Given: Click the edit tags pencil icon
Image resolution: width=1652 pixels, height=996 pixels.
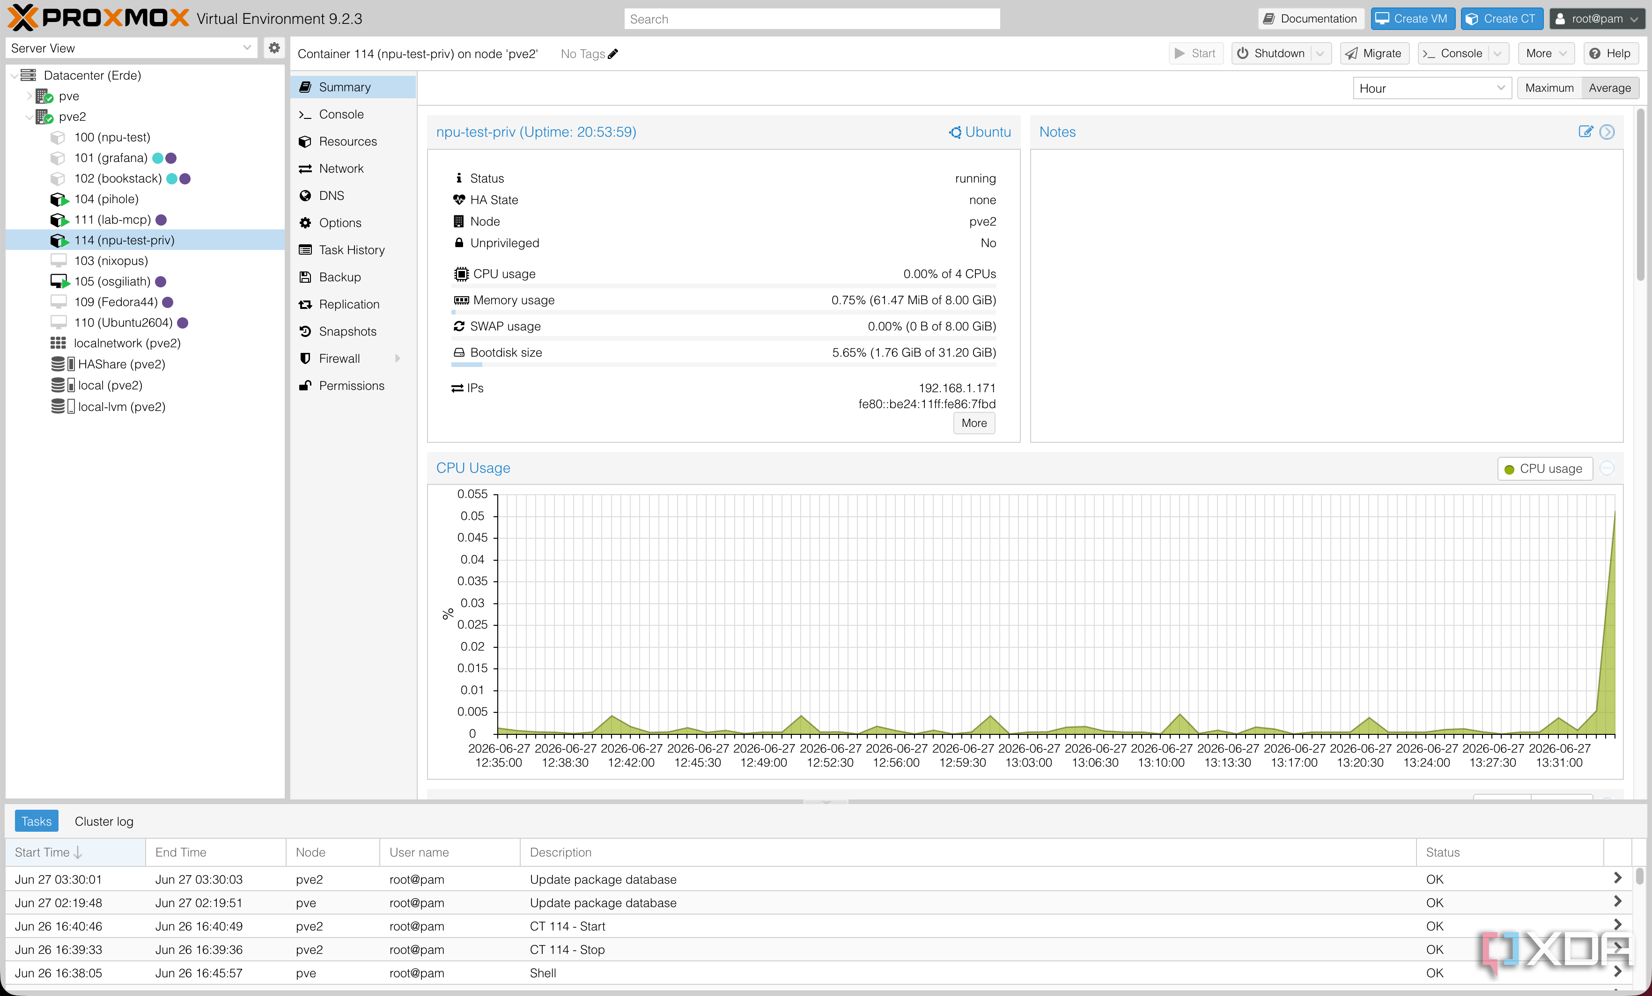Looking at the screenshot, I should pos(613,54).
